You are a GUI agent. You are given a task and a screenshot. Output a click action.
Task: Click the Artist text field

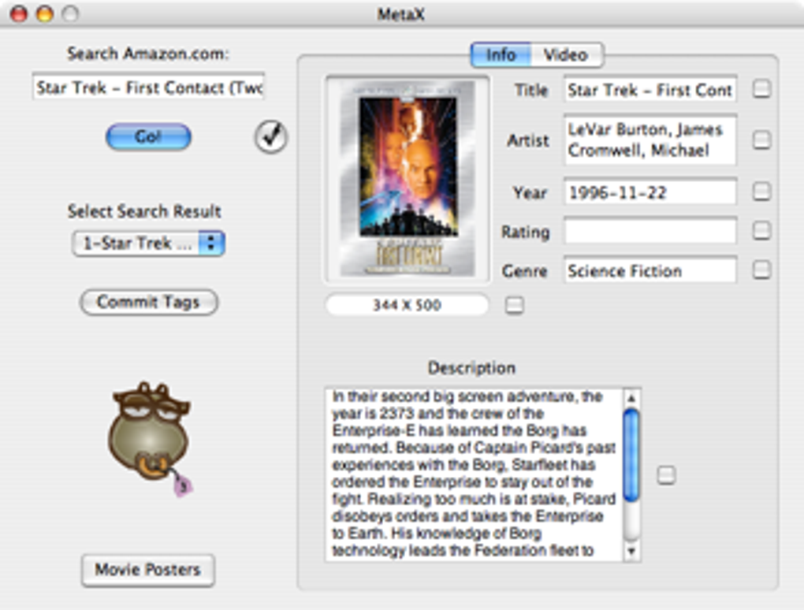pos(650,140)
